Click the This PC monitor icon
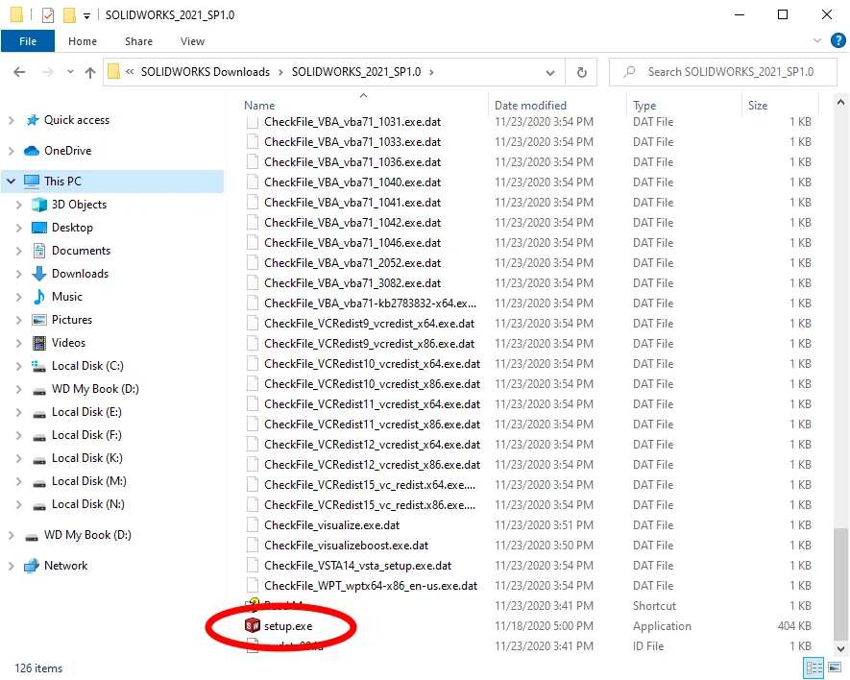Screen dimensions: 850x680 (x=32, y=182)
